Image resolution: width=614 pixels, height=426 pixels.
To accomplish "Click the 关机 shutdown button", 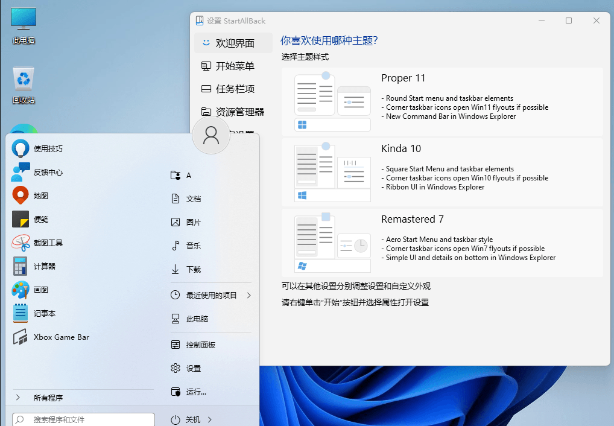I will [186, 420].
